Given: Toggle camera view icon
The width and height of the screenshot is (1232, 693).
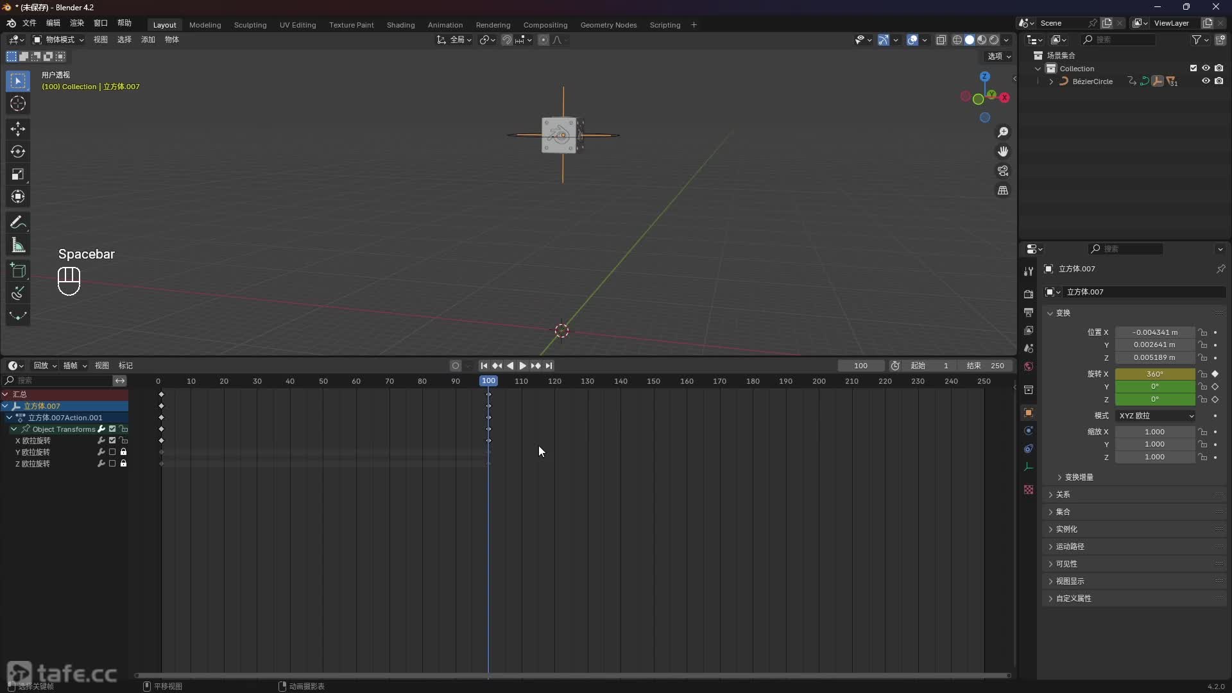Looking at the screenshot, I should coord(1003,171).
